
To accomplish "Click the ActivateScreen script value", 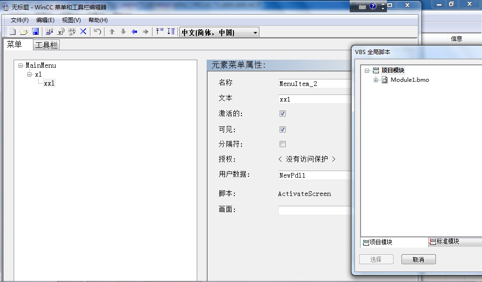I will (x=305, y=194).
